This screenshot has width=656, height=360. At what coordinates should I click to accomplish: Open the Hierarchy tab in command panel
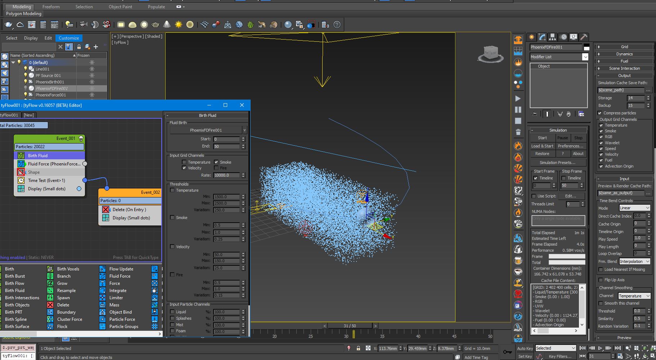(552, 37)
